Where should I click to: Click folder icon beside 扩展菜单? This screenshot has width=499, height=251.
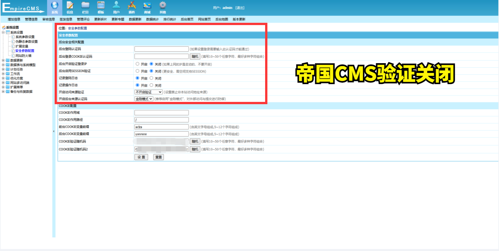[x=8, y=87]
